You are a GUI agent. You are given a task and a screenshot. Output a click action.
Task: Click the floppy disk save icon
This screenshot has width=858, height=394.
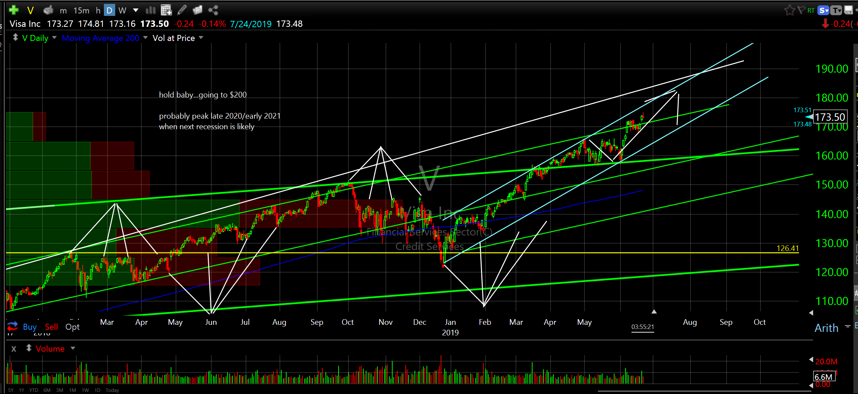tap(848, 10)
